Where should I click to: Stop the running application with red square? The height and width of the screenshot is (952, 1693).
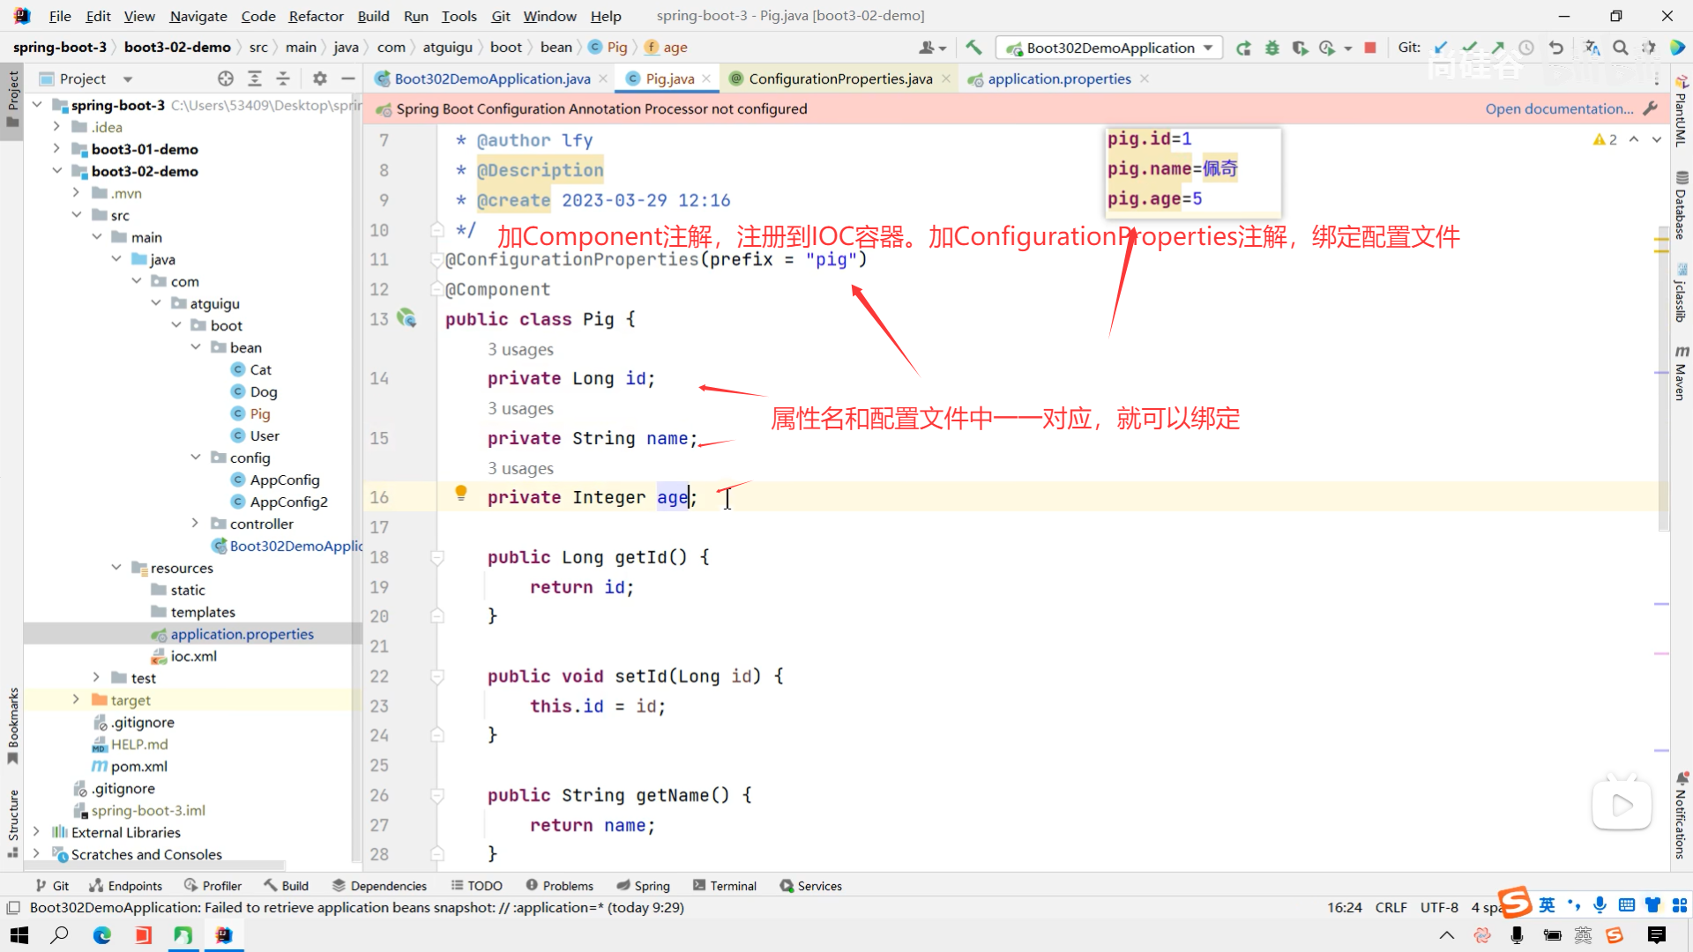(x=1370, y=48)
